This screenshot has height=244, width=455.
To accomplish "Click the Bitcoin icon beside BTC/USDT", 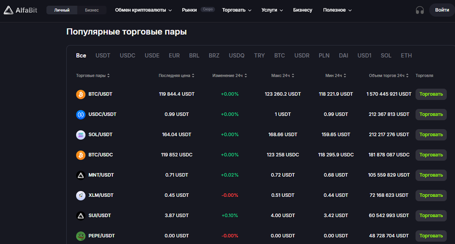I will tap(81, 94).
